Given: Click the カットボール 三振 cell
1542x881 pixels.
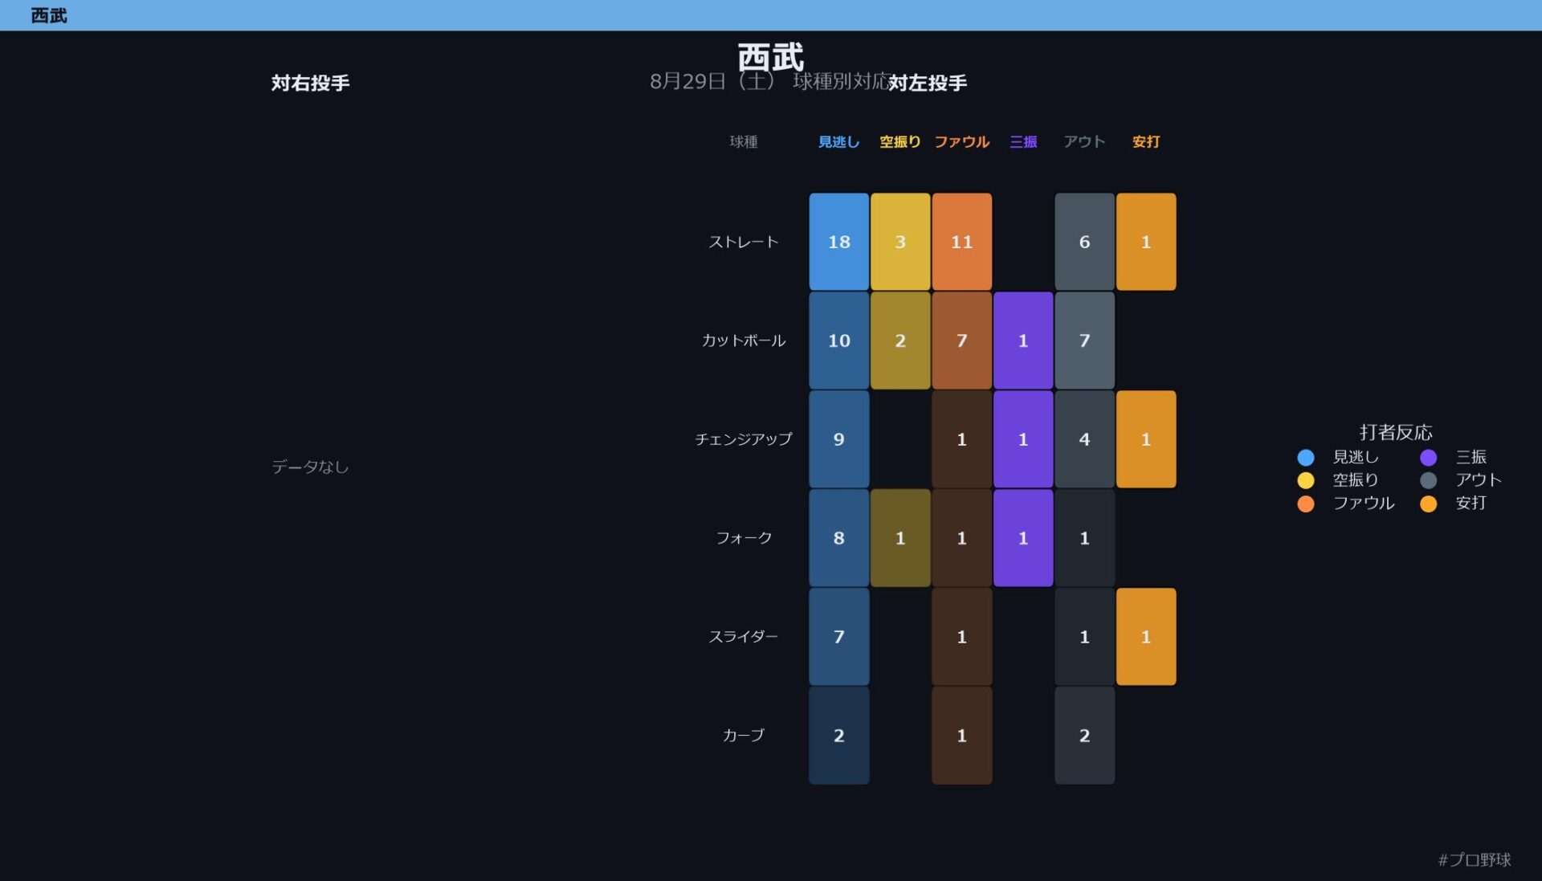Looking at the screenshot, I should tap(1023, 341).
